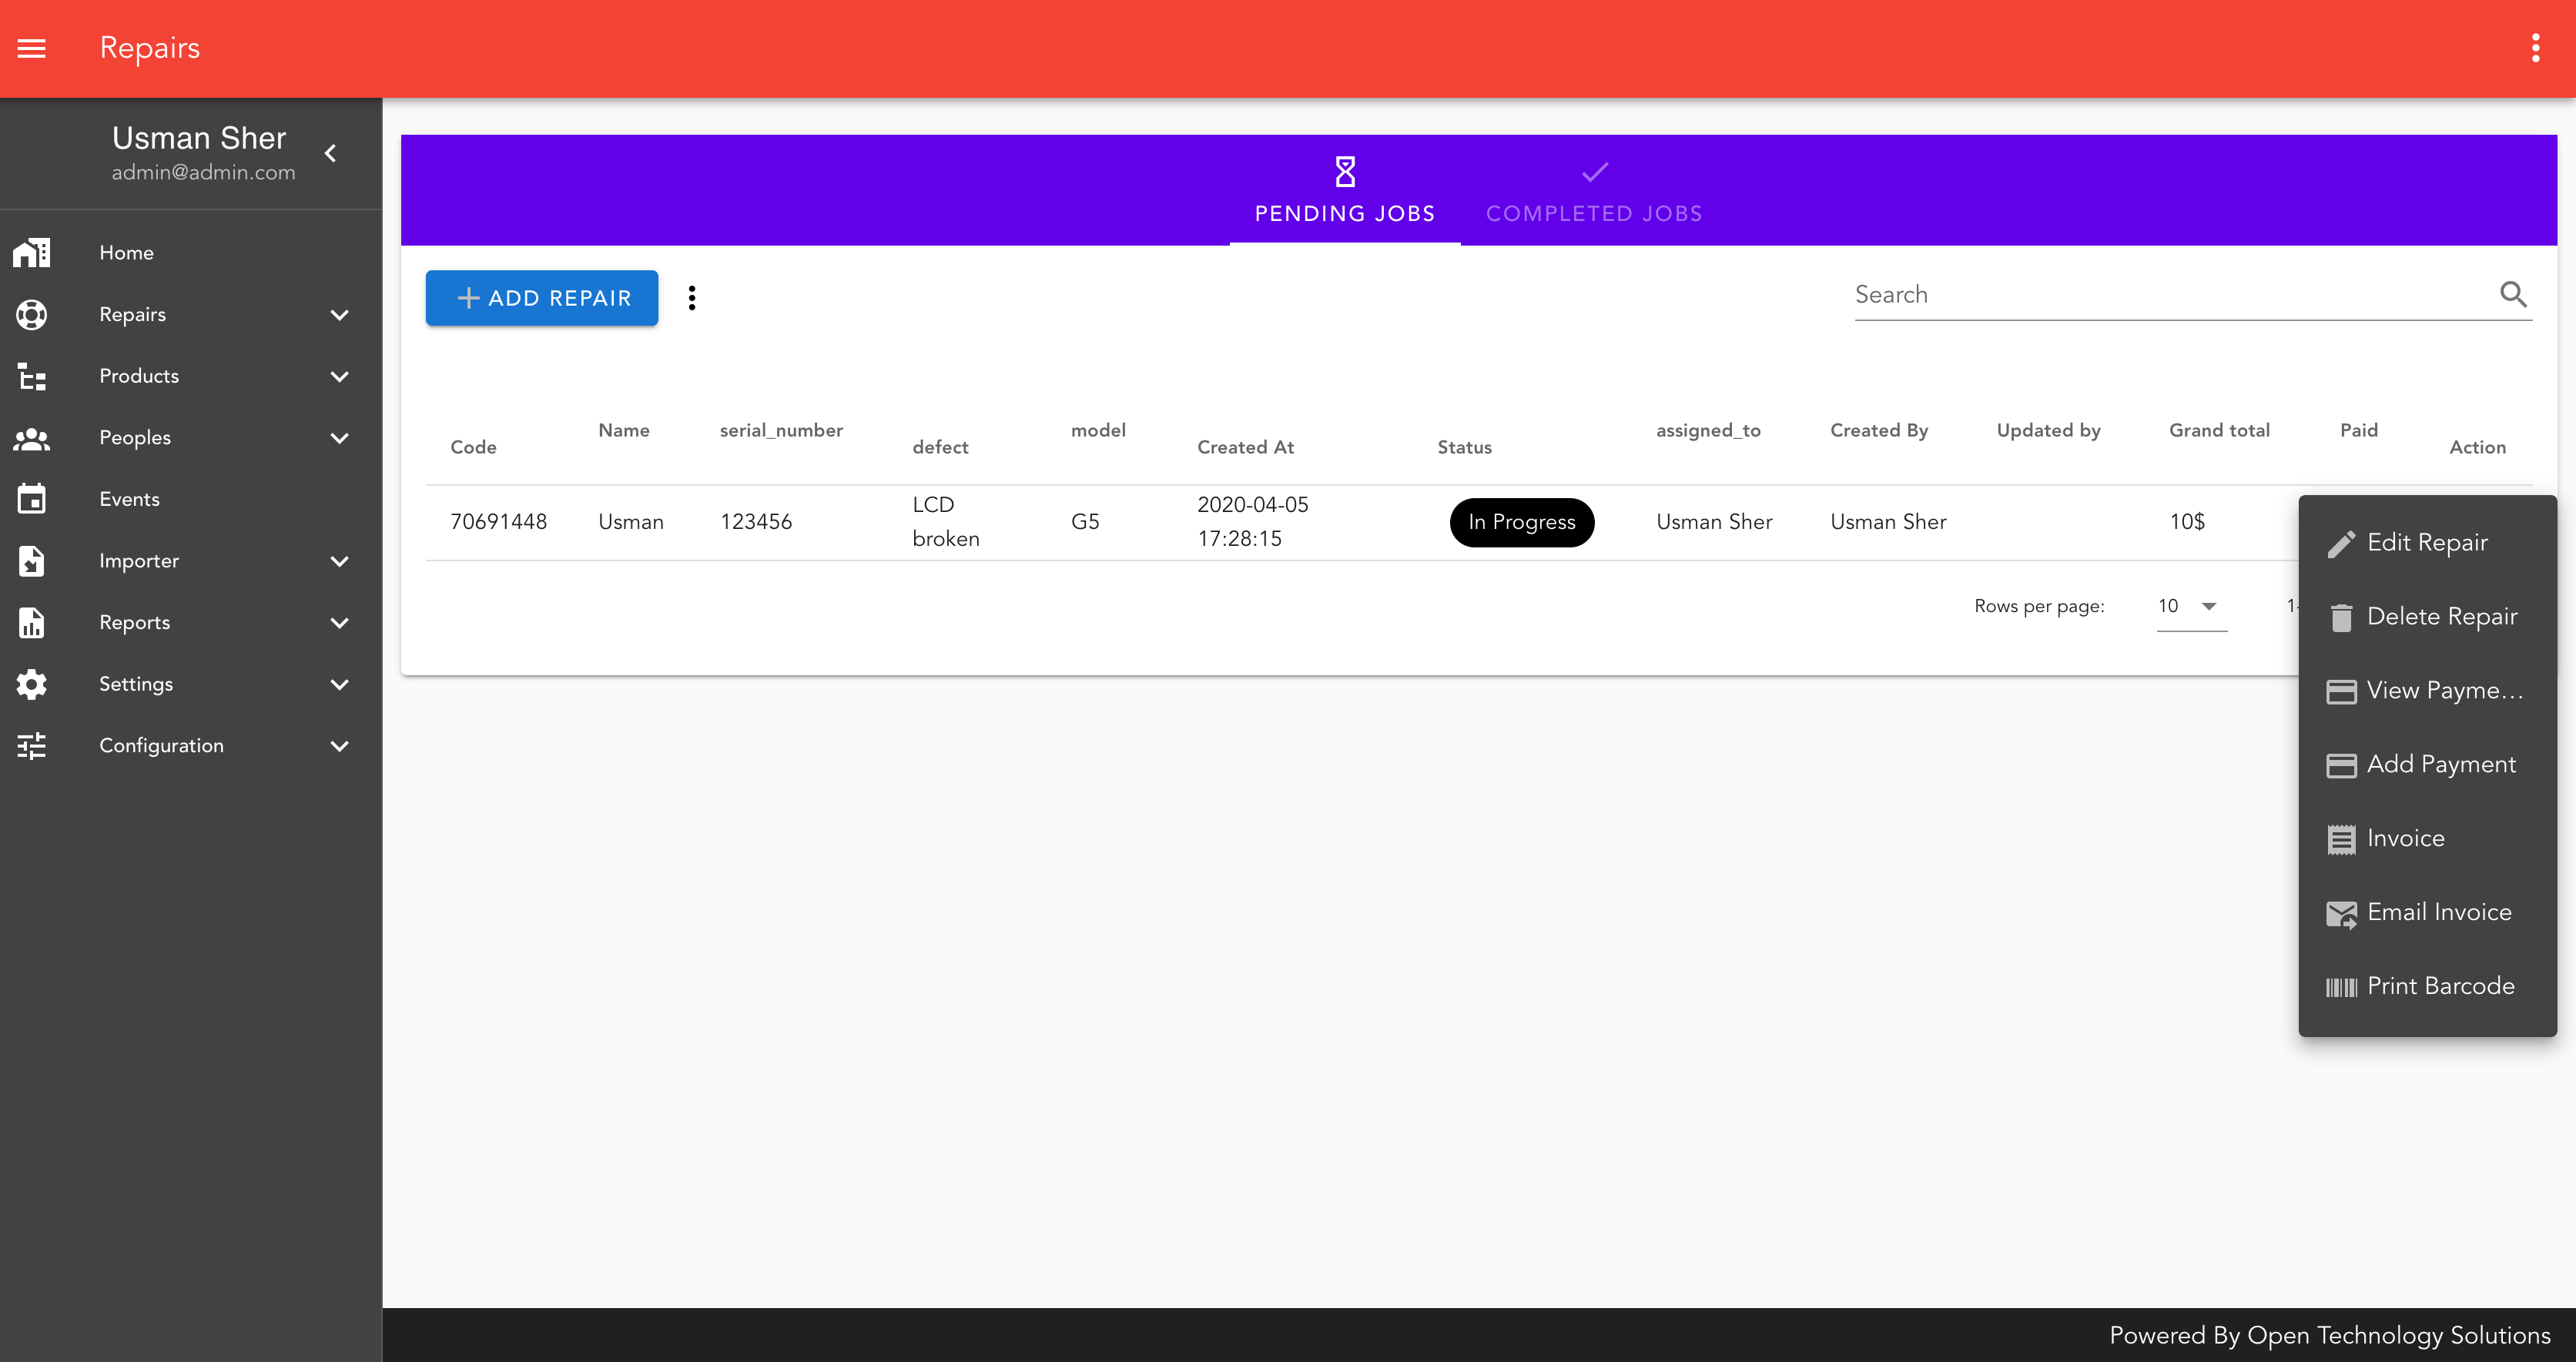Click the Invoice document icon
The height and width of the screenshot is (1362, 2576).
[2343, 839]
